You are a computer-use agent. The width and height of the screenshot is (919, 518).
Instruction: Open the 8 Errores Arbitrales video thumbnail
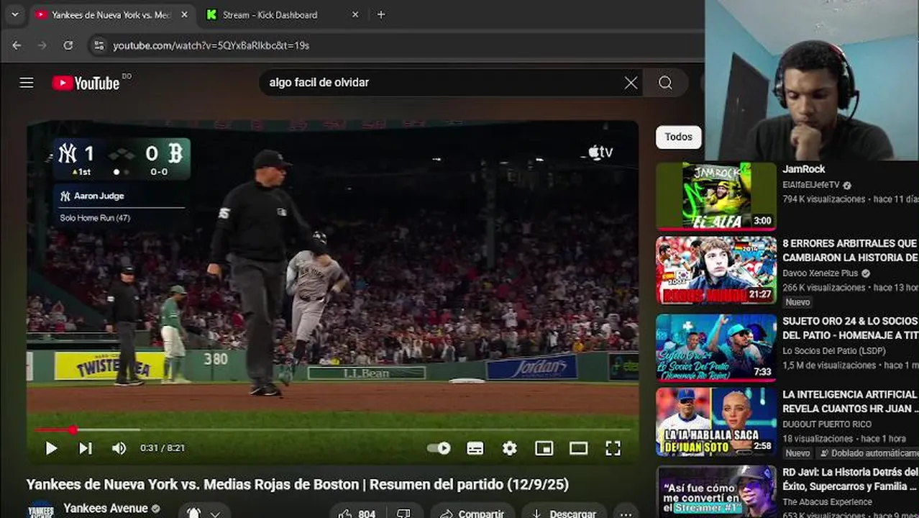pyautogui.click(x=716, y=271)
